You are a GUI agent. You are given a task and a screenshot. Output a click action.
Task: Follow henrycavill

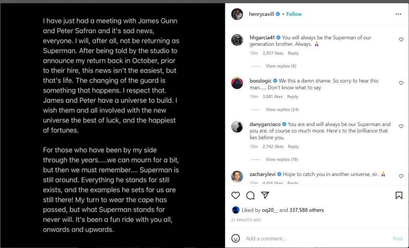pyautogui.click(x=294, y=14)
